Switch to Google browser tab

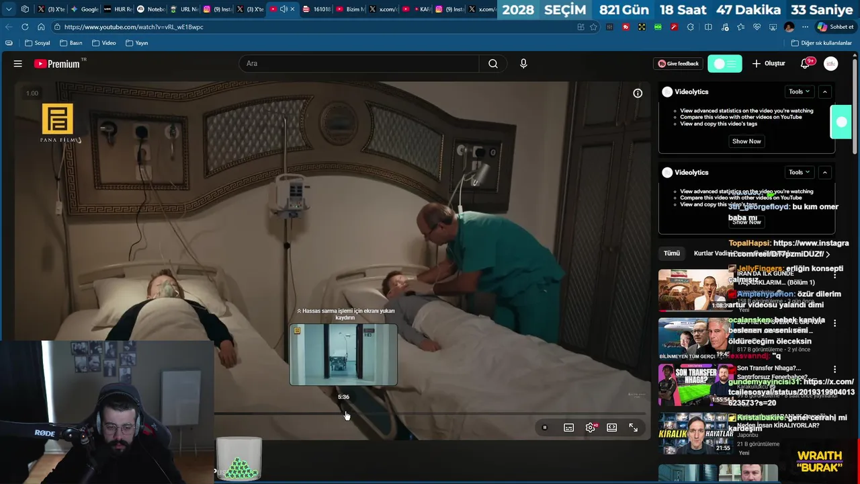(x=85, y=9)
